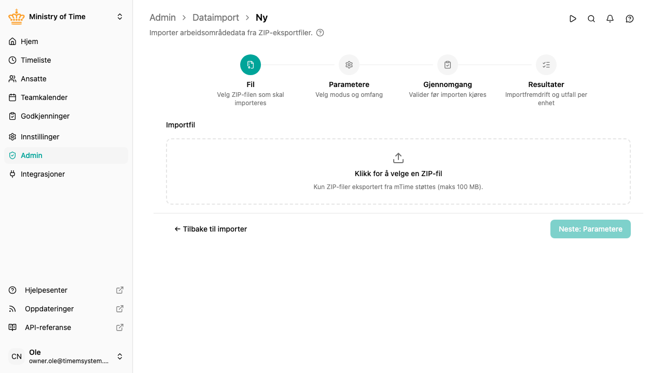
Task: Click the Oppdateringer feed icon
Action: pyautogui.click(x=12, y=309)
